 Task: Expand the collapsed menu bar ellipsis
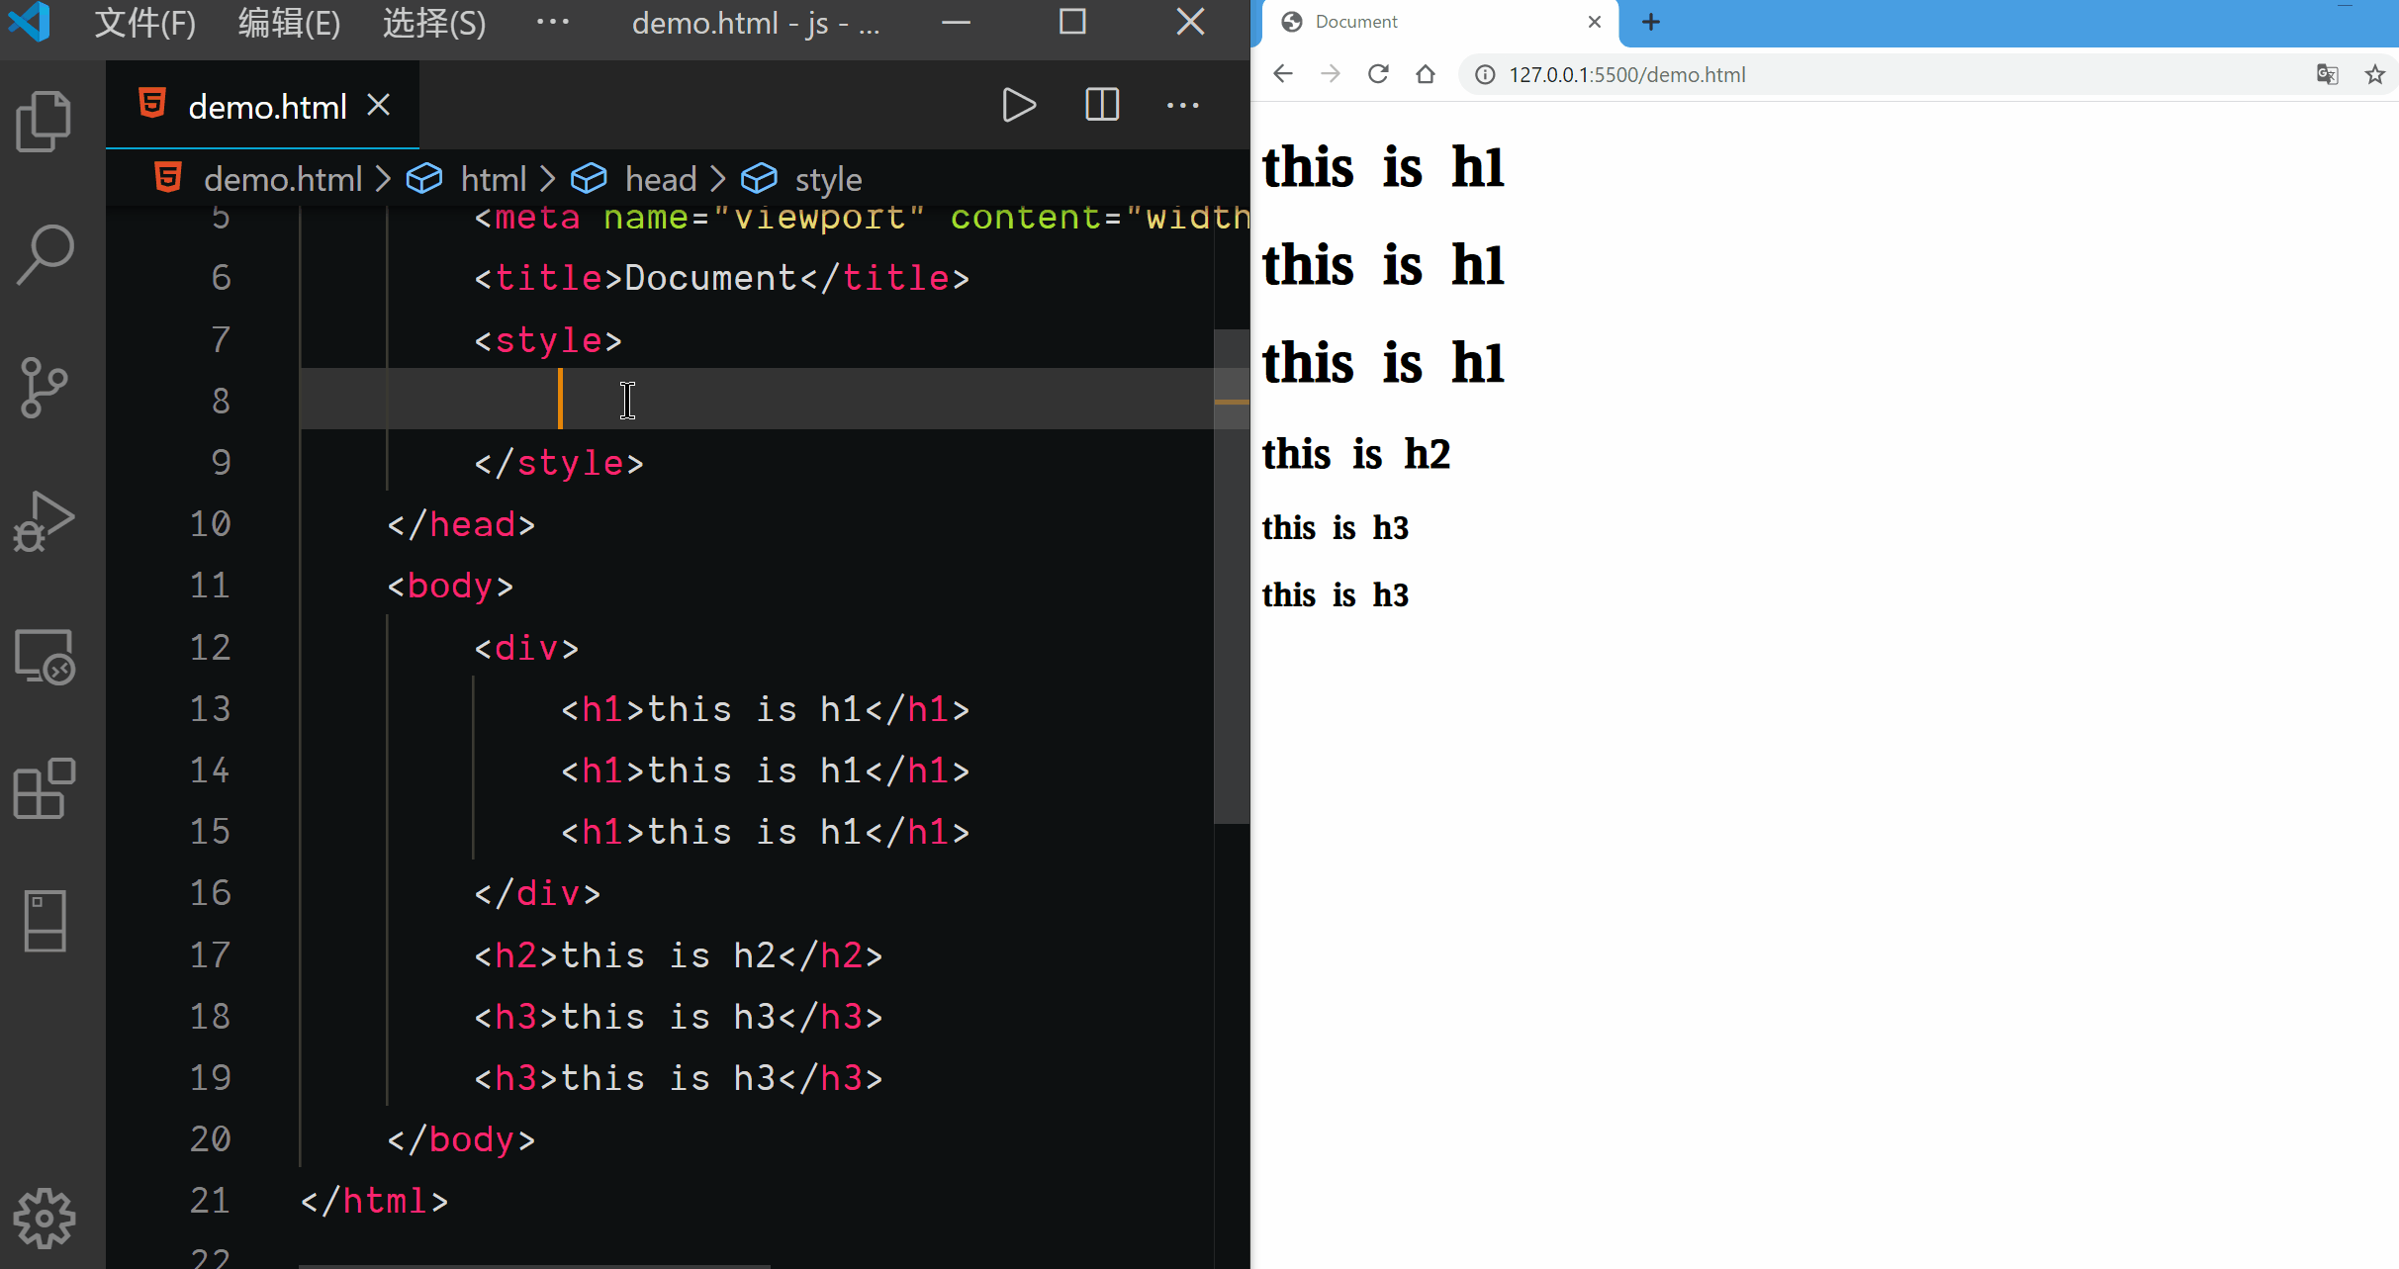[552, 22]
